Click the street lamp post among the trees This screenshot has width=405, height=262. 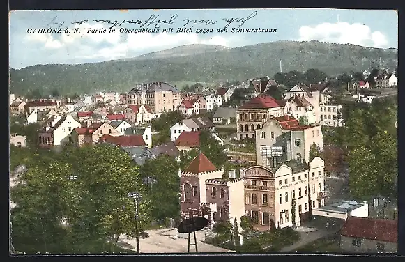[136, 222]
